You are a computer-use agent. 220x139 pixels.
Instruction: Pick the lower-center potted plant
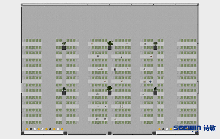110,89
